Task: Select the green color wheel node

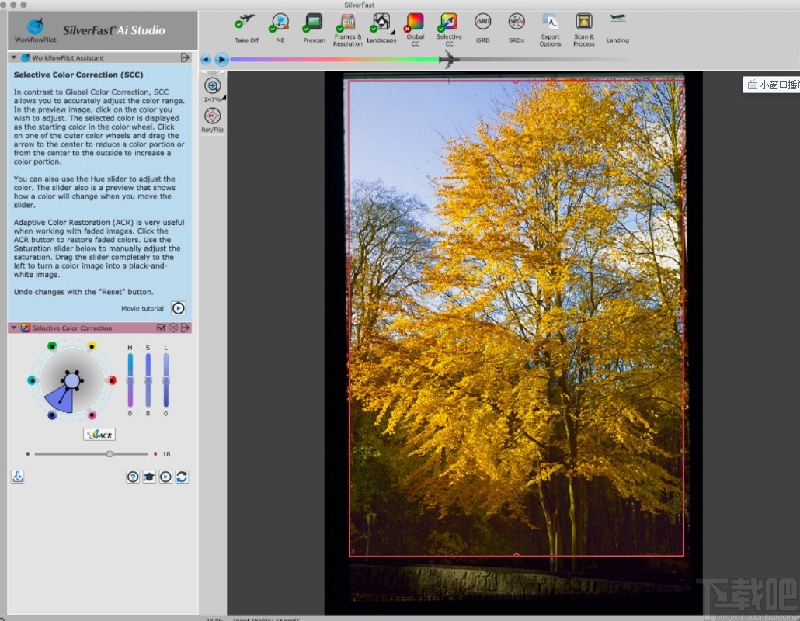Action: [52, 346]
